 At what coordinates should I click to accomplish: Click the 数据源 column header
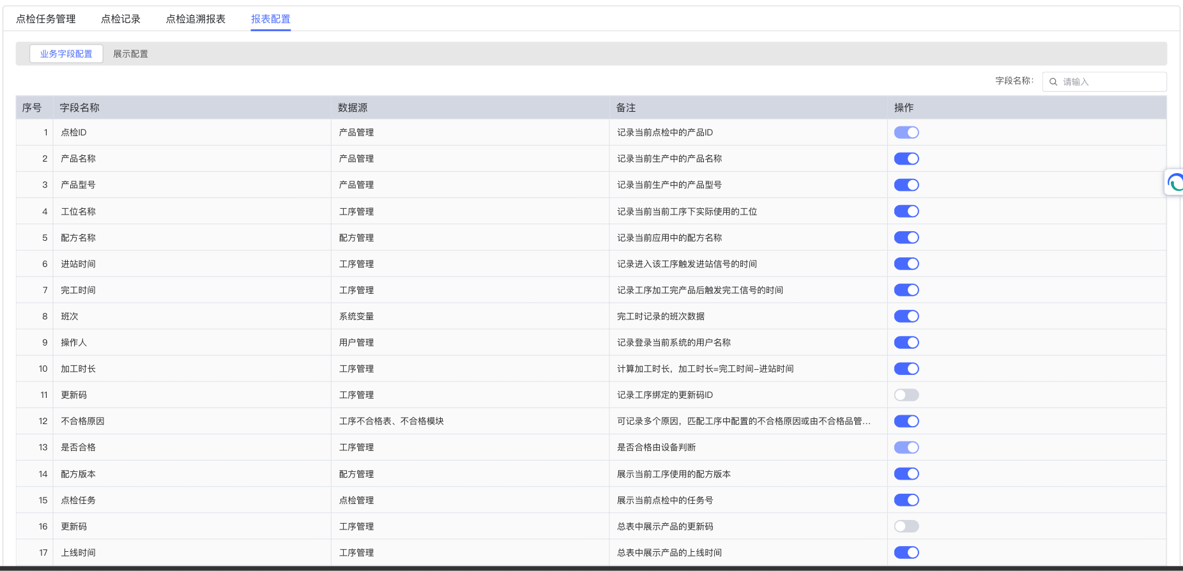[x=353, y=107]
